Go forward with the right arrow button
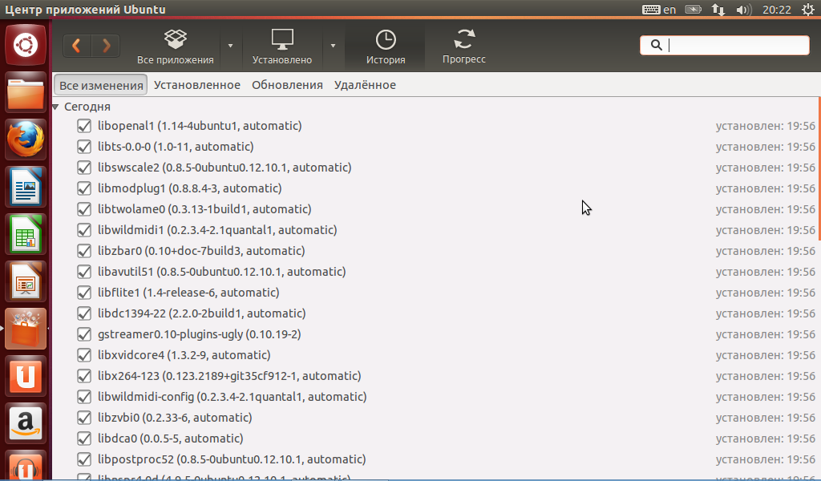Image resolution: width=821 pixels, height=481 pixels. pyautogui.click(x=106, y=46)
